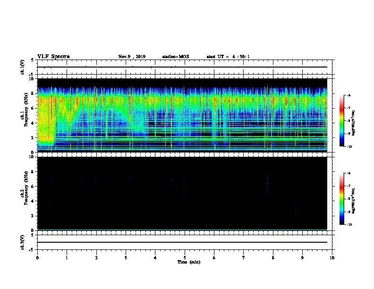Click time axis tick label "5" below ch.3 panel

185,258
